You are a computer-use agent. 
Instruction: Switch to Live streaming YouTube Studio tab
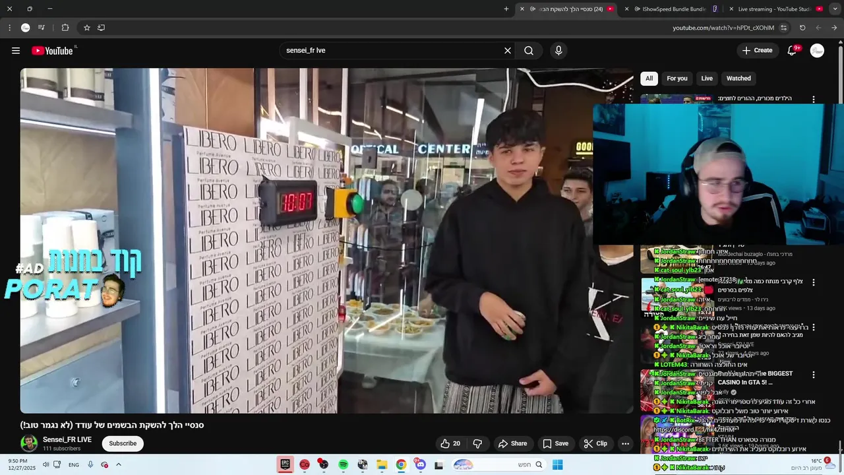coord(775,9)
